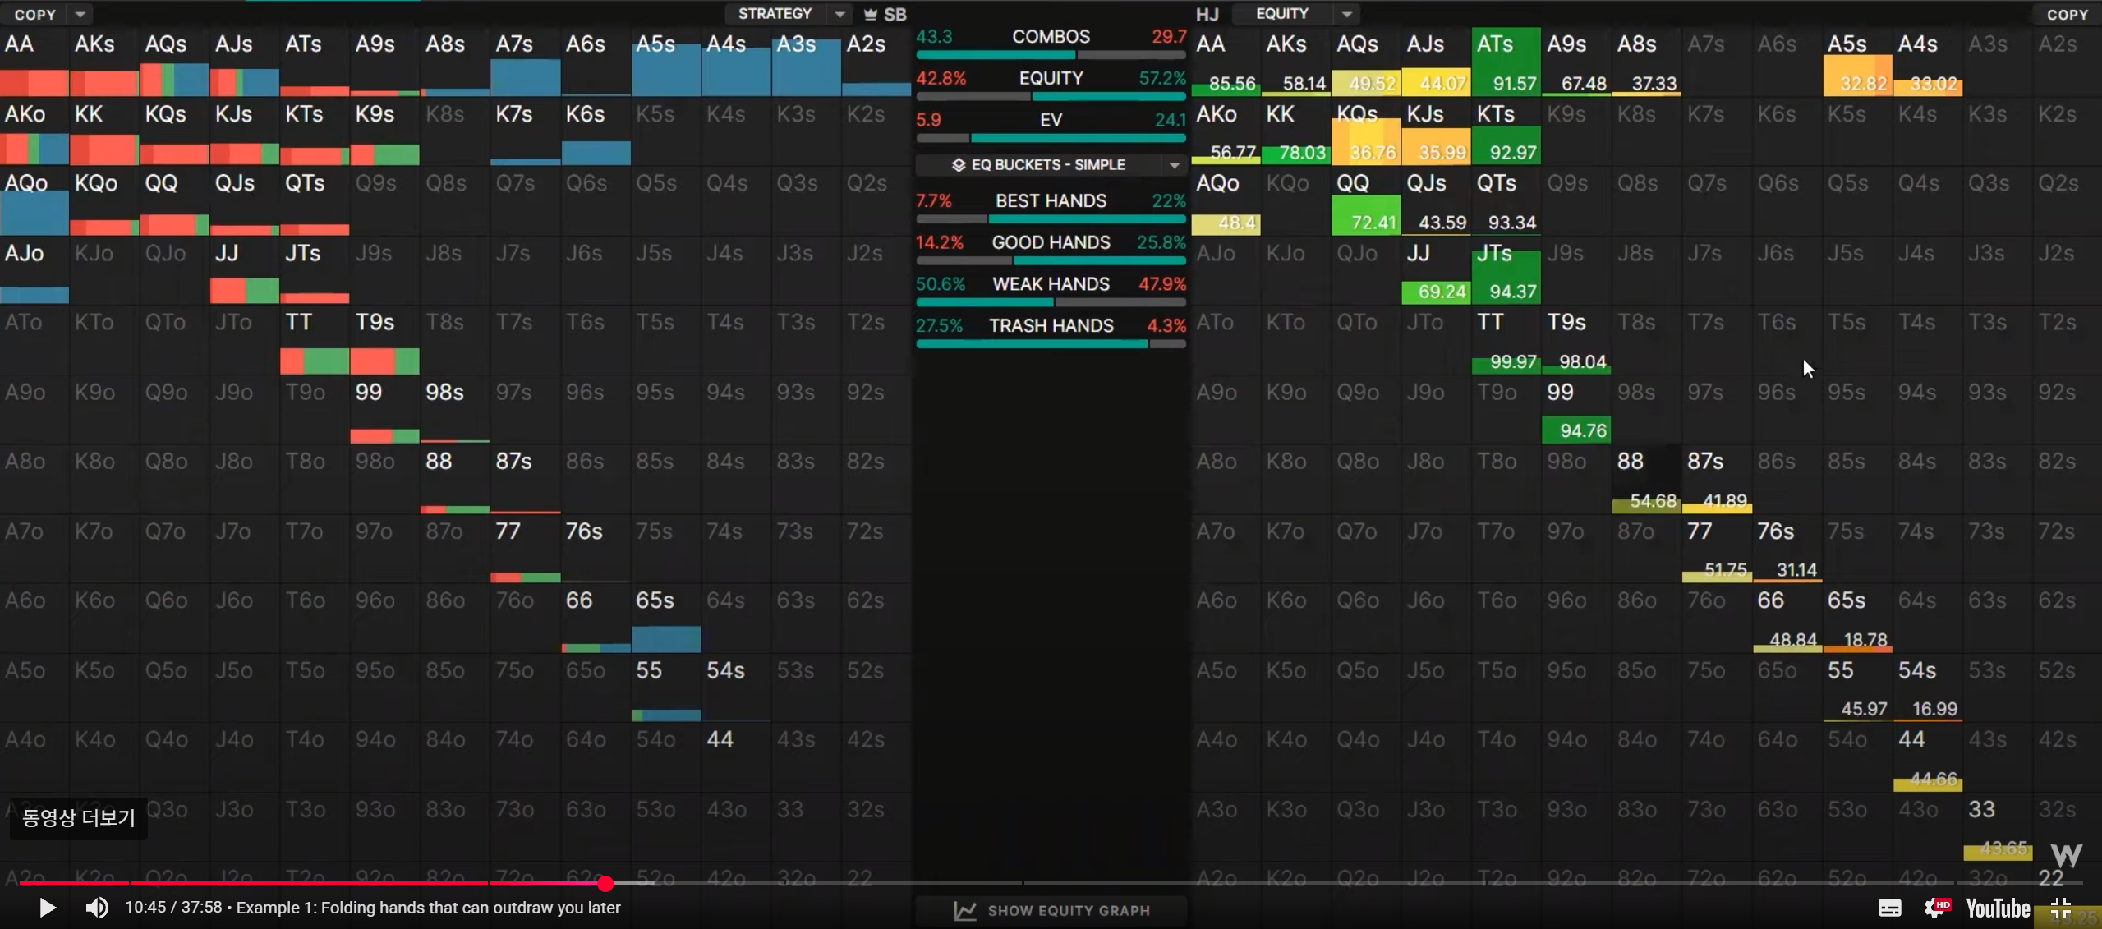
Task: Exit fullscreen mode
Action: [x=2060, y=908]
